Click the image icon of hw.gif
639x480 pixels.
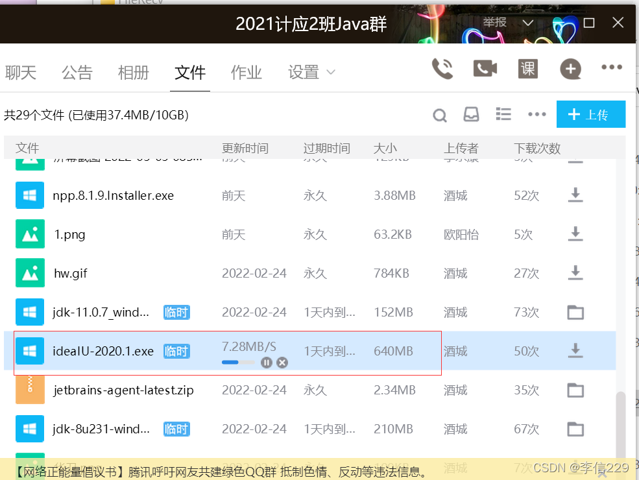click(30, 273)
